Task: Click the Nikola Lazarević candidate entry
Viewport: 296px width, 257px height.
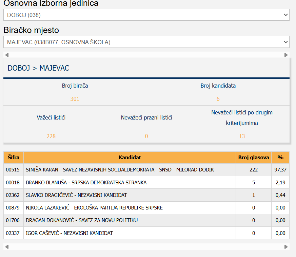Action: coord(94,208)
